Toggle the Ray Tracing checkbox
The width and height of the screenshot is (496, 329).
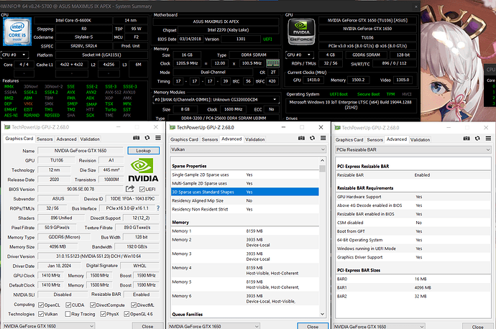coord(68,314)
